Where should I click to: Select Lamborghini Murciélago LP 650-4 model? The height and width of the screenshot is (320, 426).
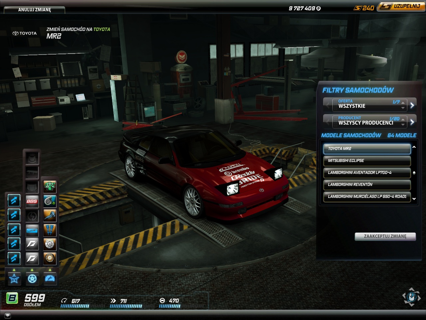[x=367, y=197]
